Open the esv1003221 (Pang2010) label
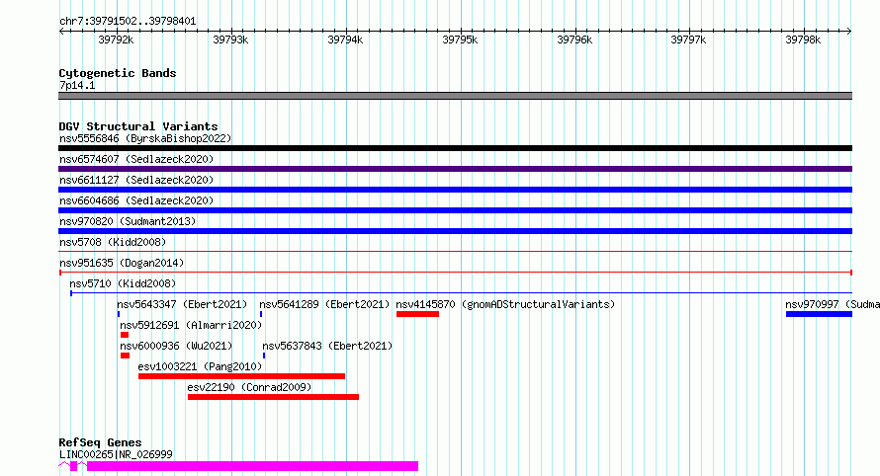This screenshot has height=476, width=880. [x=200, y=366]
